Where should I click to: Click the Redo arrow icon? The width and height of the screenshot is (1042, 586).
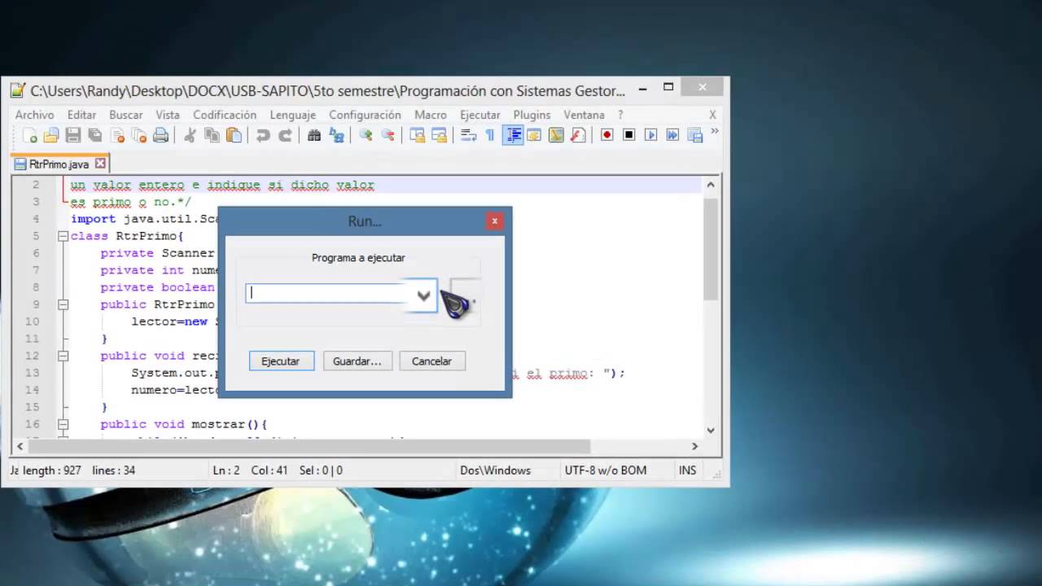(285, 135)
